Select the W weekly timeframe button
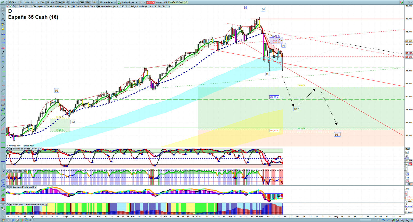This screenshot has height=222, width=413. click(x=60, y=2)
